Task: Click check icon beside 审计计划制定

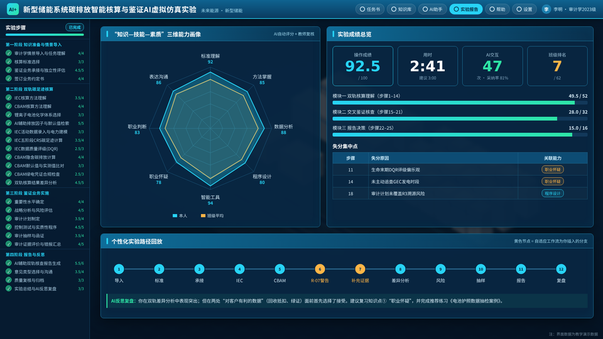Action: [8, 218]
